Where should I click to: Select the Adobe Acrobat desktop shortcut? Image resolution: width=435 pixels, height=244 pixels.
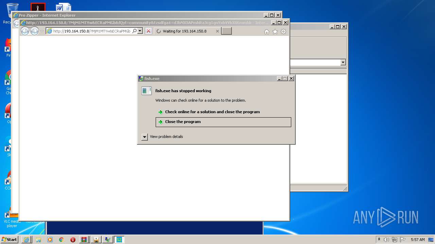(38, 7)
